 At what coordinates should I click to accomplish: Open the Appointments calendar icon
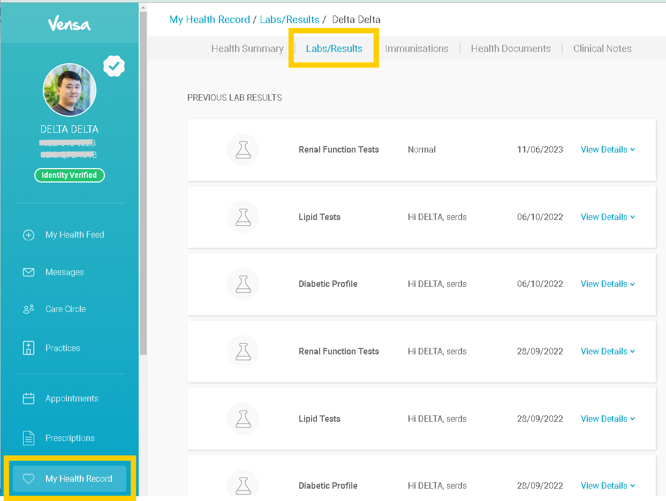pyautogui.click(x=28, y=398)
